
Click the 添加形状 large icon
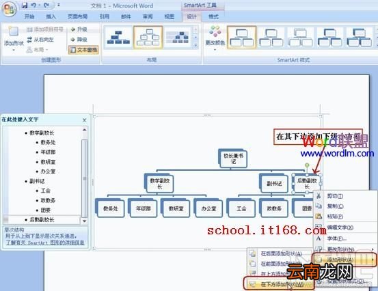pyautogui.click(x=14, y=31)
